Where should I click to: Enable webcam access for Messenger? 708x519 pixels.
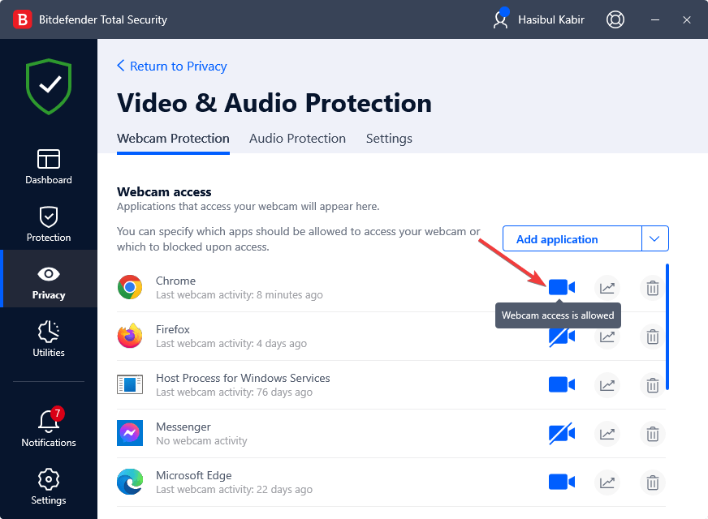pos(561,434)
